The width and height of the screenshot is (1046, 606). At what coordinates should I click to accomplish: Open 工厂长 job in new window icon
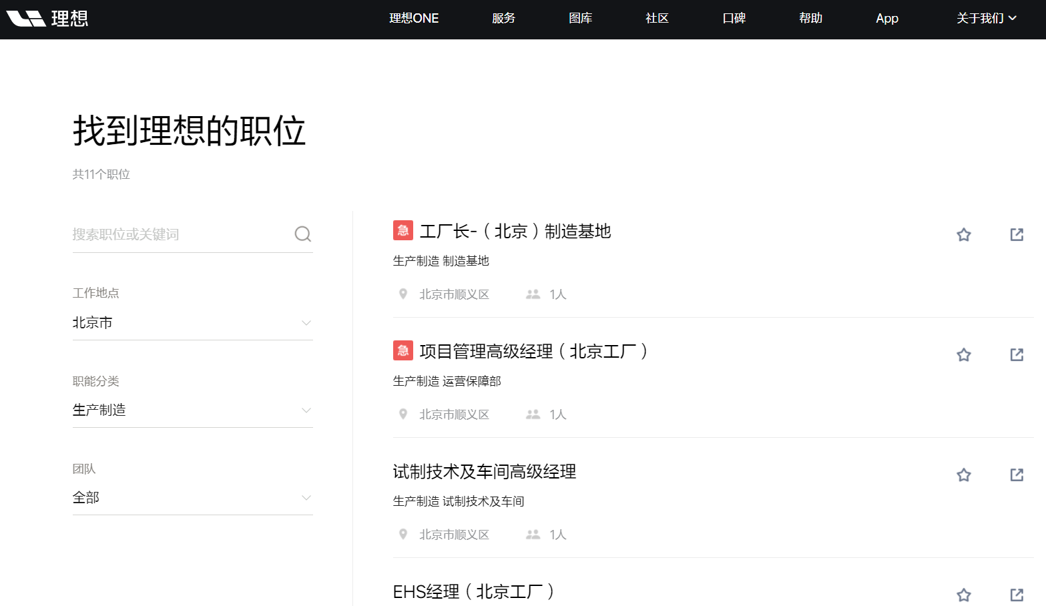1017,235
